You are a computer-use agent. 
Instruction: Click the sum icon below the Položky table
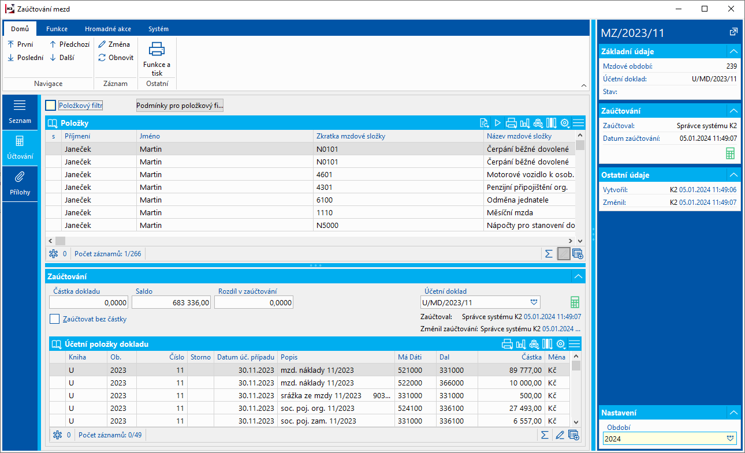549,254
